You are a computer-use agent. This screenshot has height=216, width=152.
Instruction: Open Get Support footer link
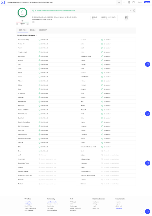tap(28, 204)
